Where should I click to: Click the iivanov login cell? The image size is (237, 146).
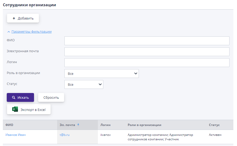pos(106,135)
